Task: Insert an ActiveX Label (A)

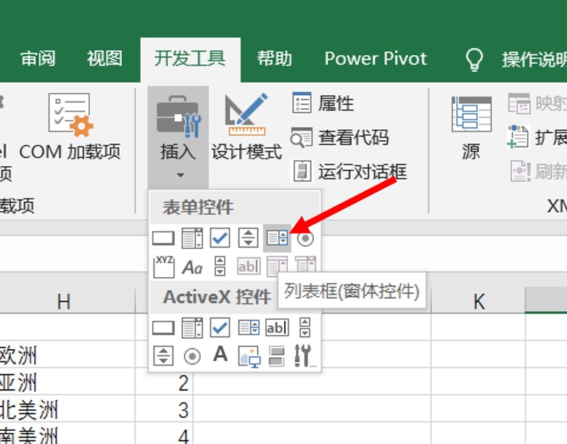Action: click(x=220, y=354)
